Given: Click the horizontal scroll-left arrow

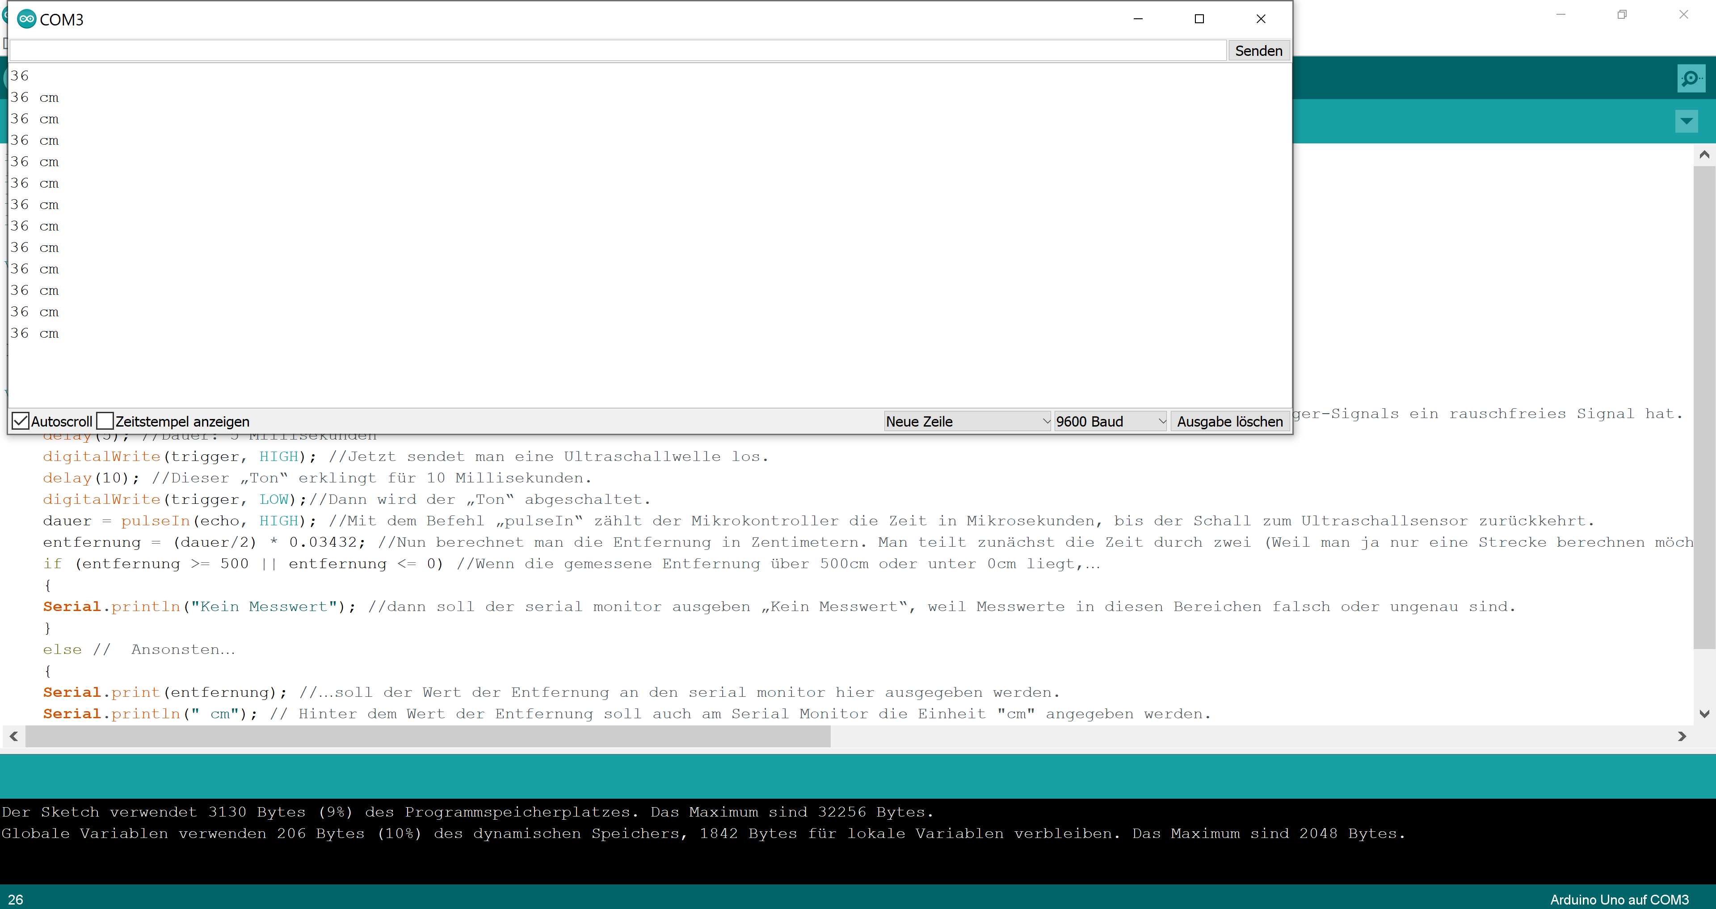Looking at the screenshot, I should (x=13, y=736).
